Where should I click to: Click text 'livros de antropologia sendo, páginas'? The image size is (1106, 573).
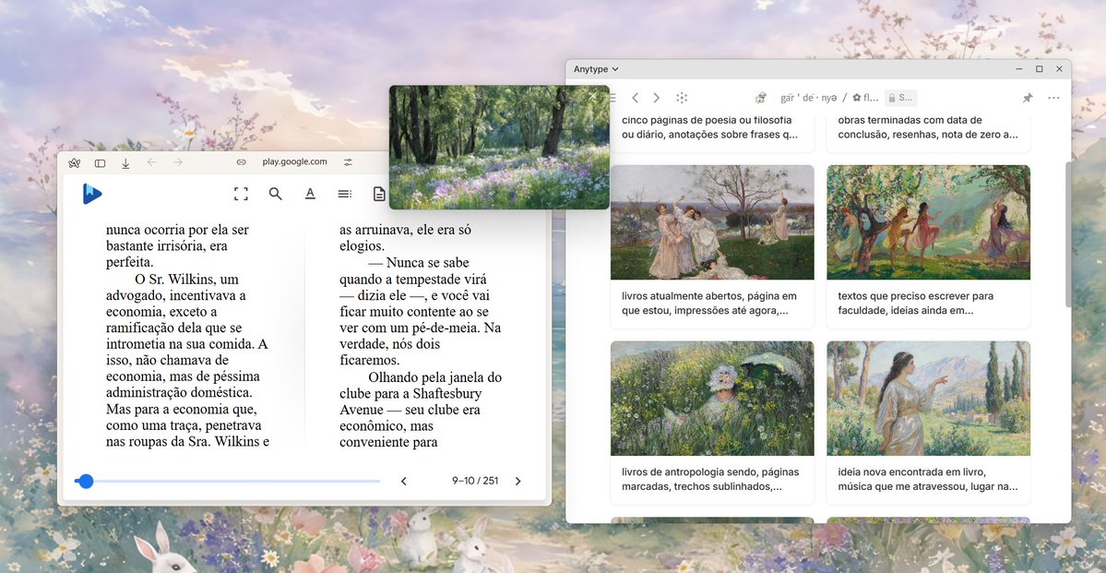click(x=710, y=472)
